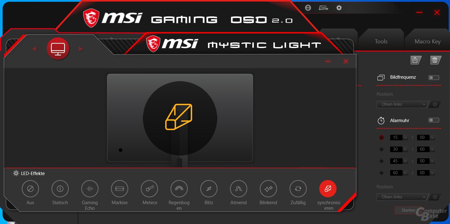Image resolution: width=450 pixels, height=224 pixels.
Task: Go to previous device with left arrow
Action: pos(34,49)
